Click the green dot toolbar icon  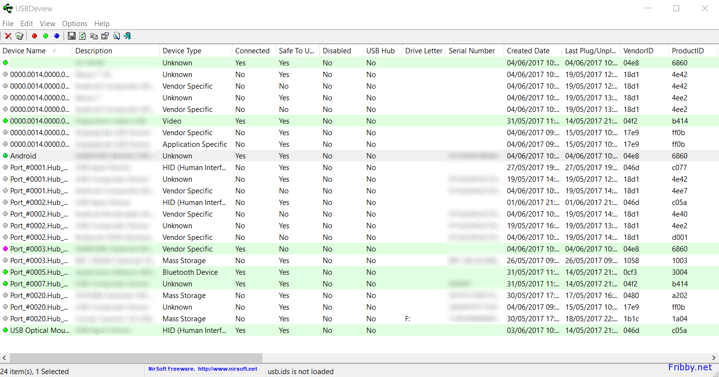pos(46,36)
